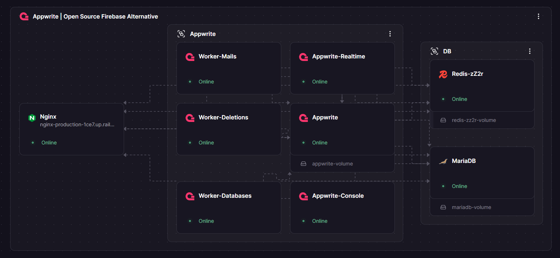Select the Appwrite-Realtime service name
This screenshot has height=258, width=560.
[x=339, y=57]
